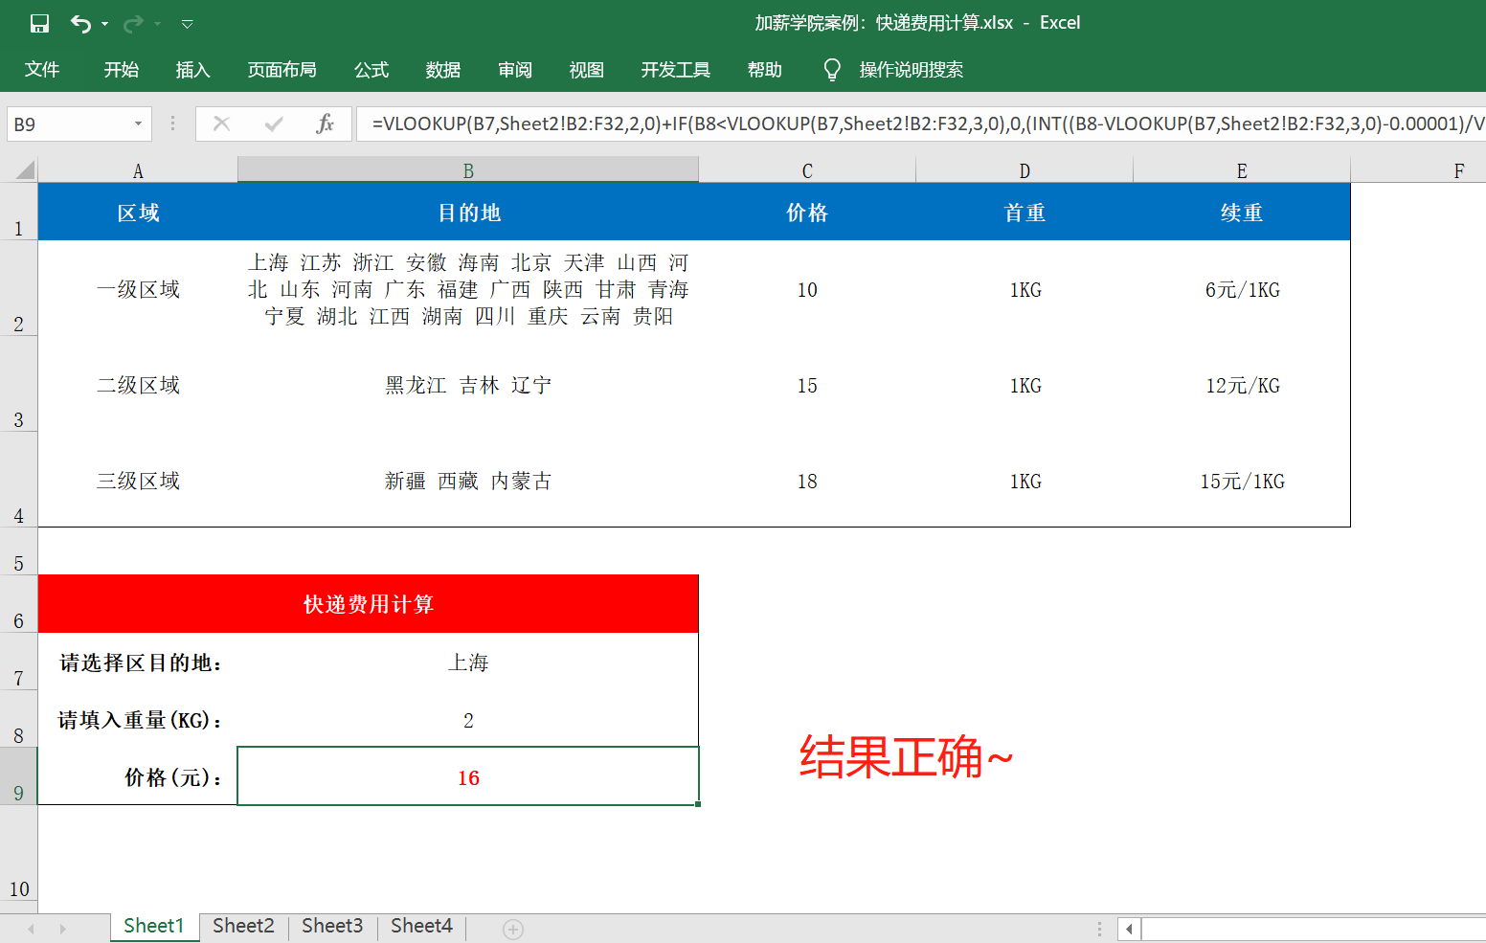1486x943 pixels.
Task: Switch to the 公式 ribbon tab
Action: coord(371,70)
